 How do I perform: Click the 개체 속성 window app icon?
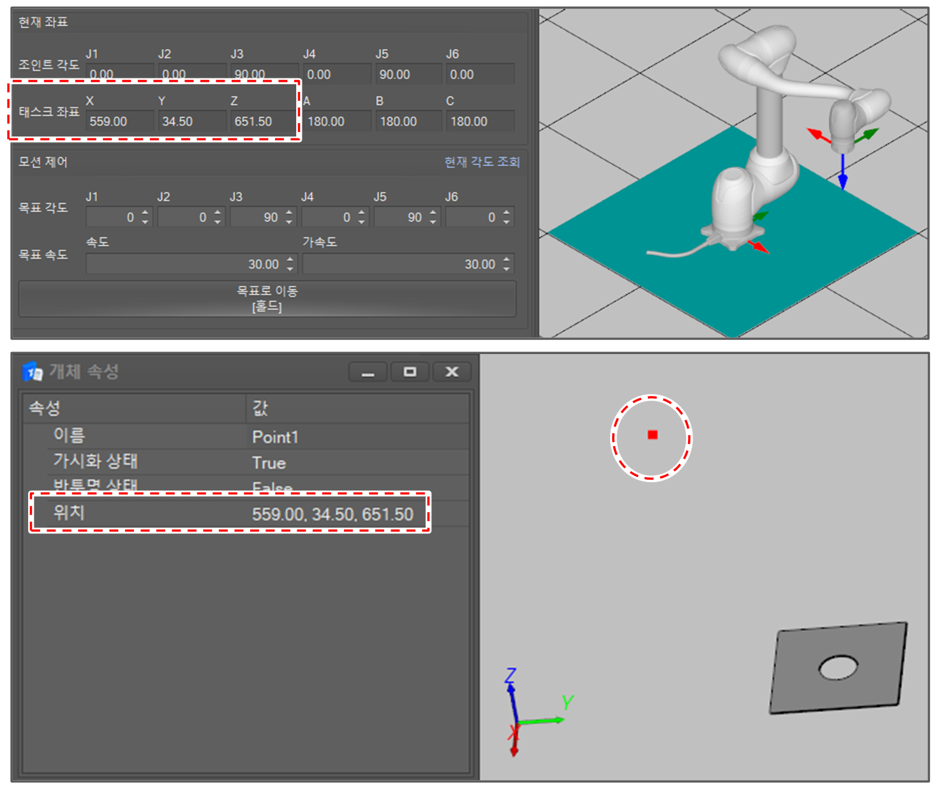(x=33, y=371)
